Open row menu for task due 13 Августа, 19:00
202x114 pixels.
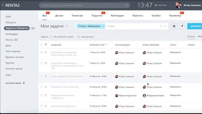(45, 106)
